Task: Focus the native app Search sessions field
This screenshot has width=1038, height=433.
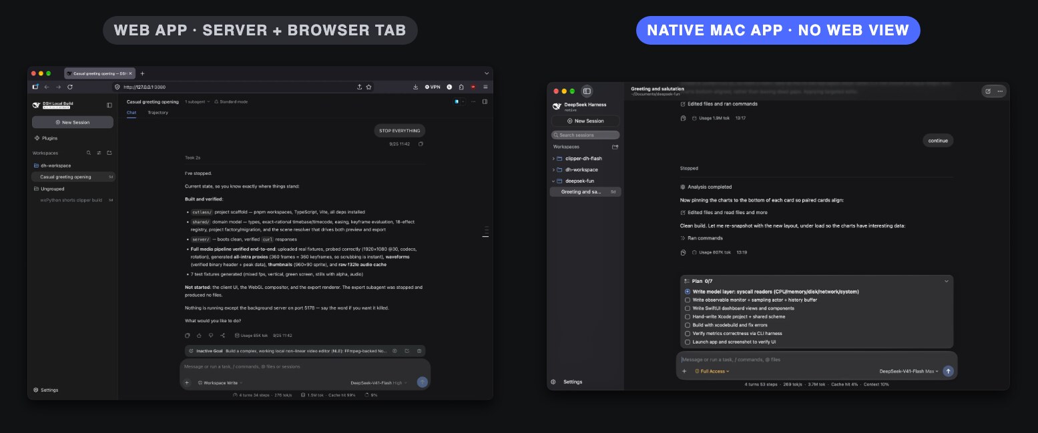Action: (585, 135)
